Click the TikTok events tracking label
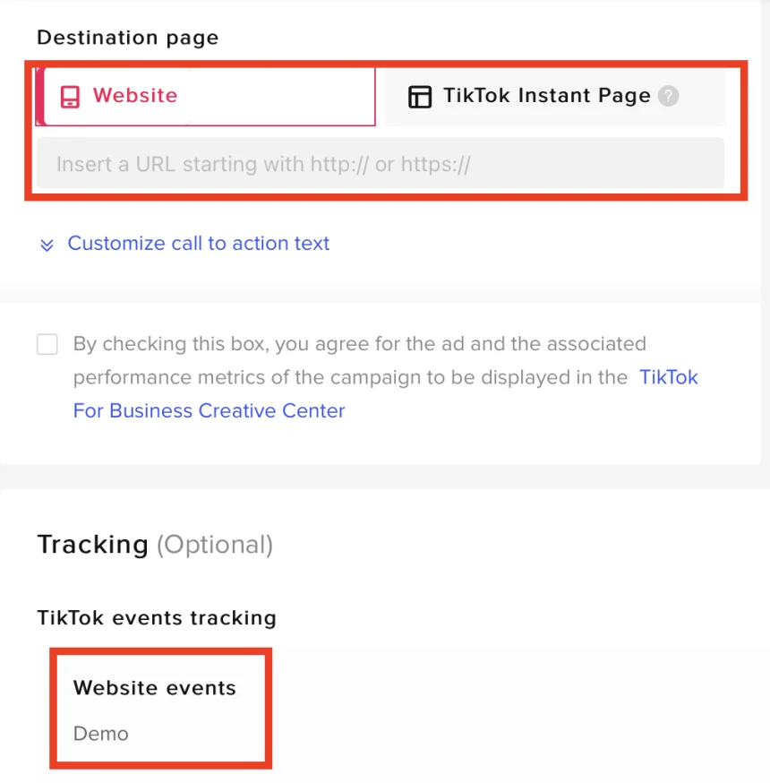Screen dimensions: 770x783 point(157,618)
